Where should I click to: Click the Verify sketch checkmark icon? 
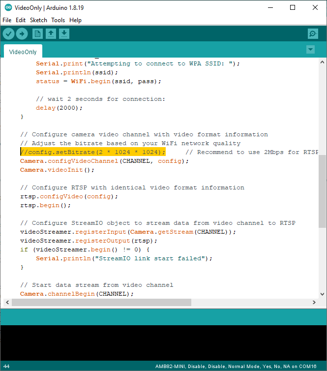(x=8, y=33)
